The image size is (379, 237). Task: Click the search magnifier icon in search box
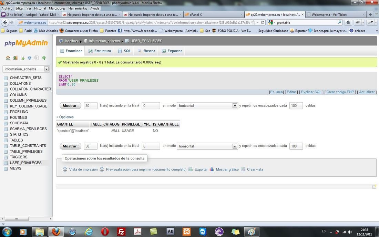point(339,22)
